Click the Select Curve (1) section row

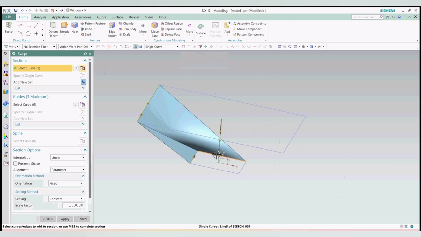(x=43, y=68)
